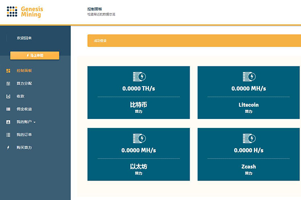Click the 以太坊 0.0000 MH/s value
This screenshot has height=200, width=301.
click(138, 150)
